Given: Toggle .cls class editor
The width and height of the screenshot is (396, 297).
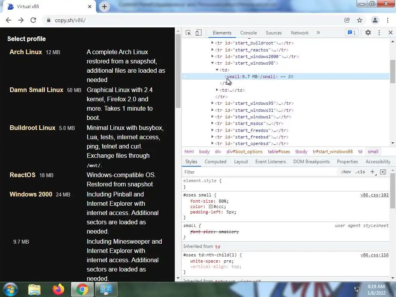Looking at the screenshot, I should point(360,172).
